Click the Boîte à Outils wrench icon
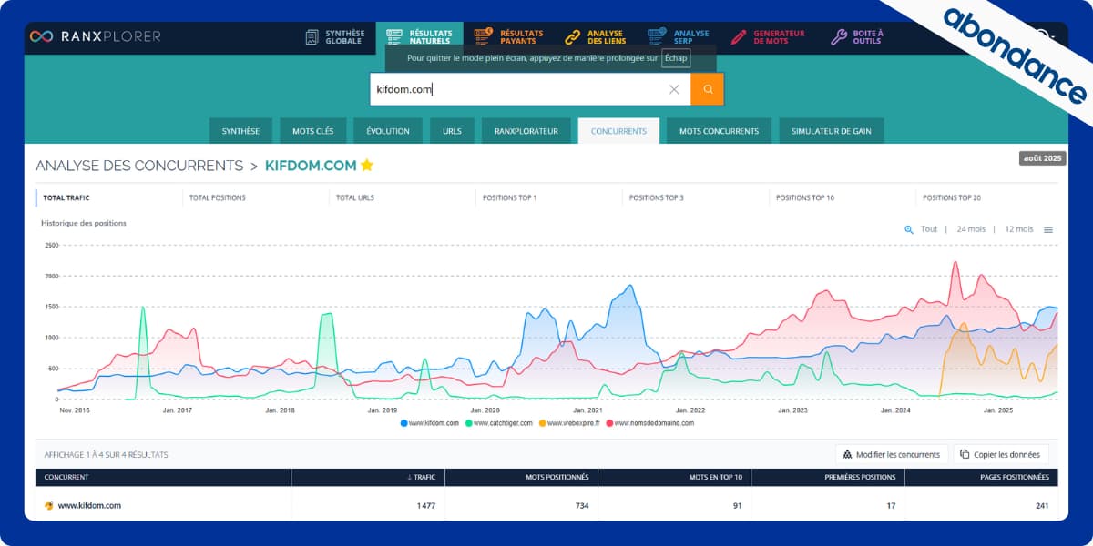Image resolution: width=1093 pixels, height=546 pixels. point(839,37)
